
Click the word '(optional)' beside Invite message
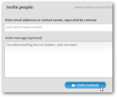click(x=35, y=38)
